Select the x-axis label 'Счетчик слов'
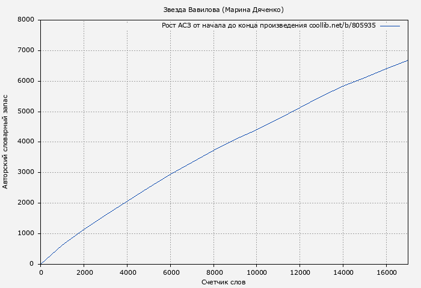This screenshot has width=421, height=288. click(x=224, y=282)
